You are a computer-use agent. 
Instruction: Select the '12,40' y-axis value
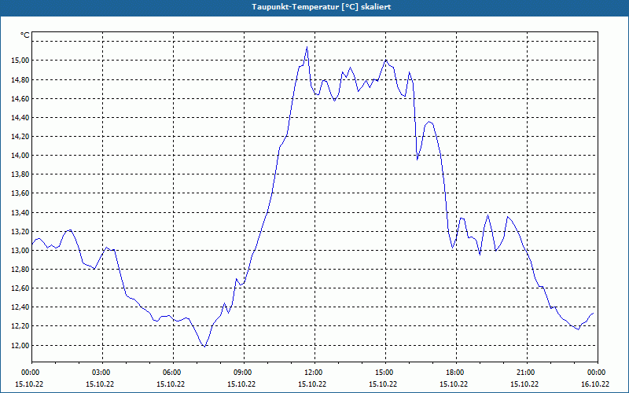[22, 307]
